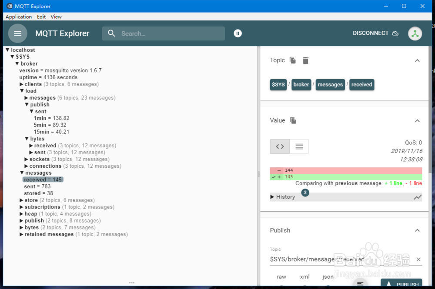Select the uptime = 4136 seconds entry
This screenshot has height=289, width=435.
click(x=48, y=77)
